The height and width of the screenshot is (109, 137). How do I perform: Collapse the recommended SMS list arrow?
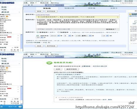click(x=56, y=75)
